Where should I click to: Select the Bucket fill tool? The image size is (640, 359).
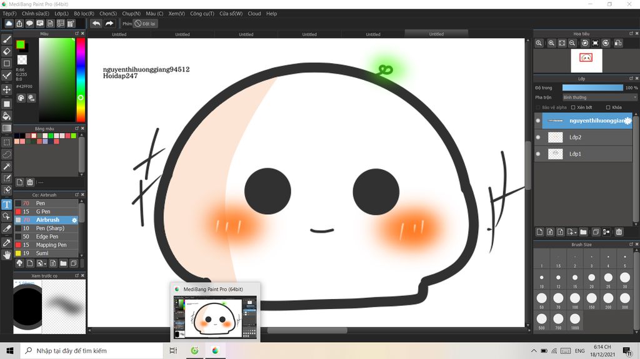coord(6,116)
